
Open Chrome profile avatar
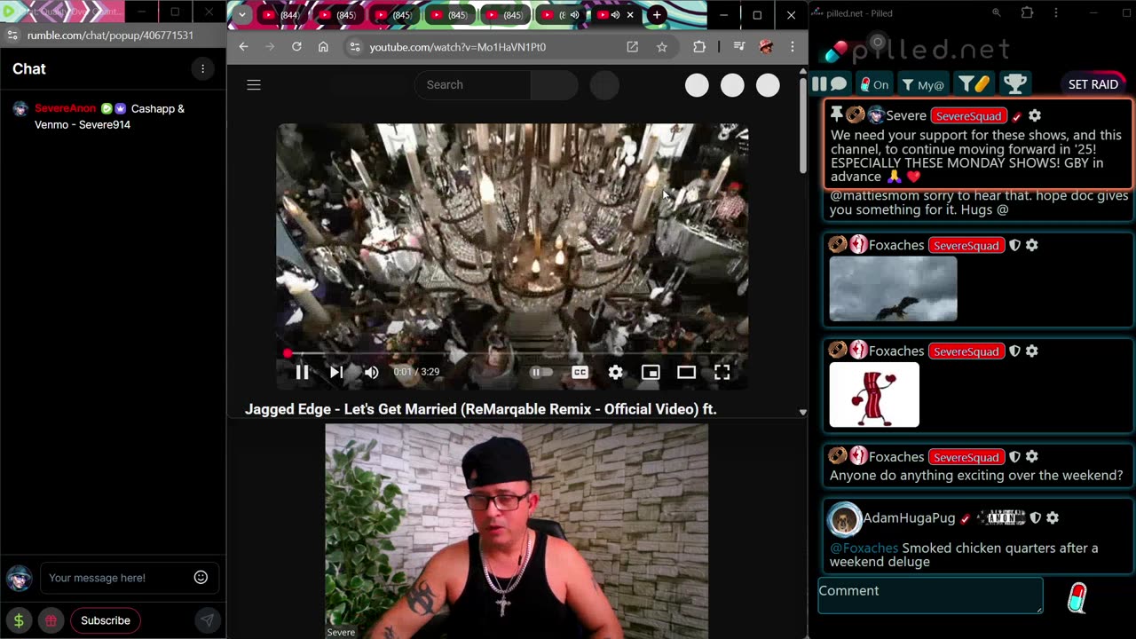766,47
